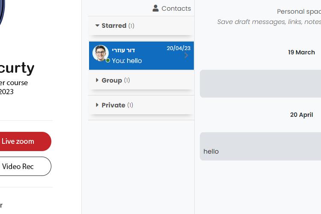The height and width of the screenshot is (214, 321).
Task: Open the conversation showing 'You: hello'
Action: pos(141,56)
